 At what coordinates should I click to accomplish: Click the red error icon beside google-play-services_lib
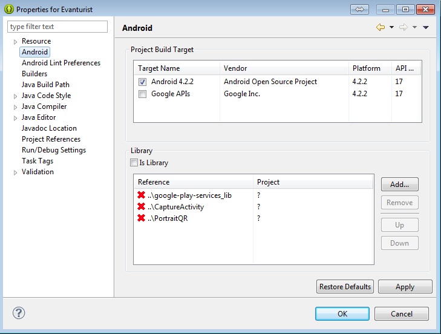click(141, 195)
